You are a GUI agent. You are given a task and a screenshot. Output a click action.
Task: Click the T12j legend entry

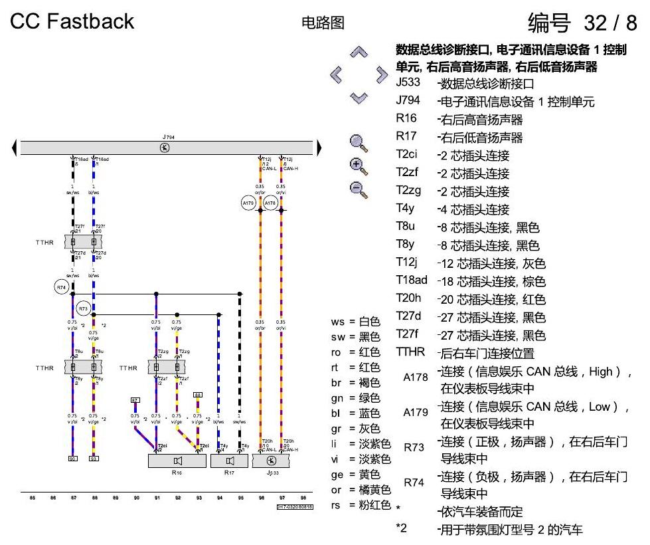tap(471, 263)
